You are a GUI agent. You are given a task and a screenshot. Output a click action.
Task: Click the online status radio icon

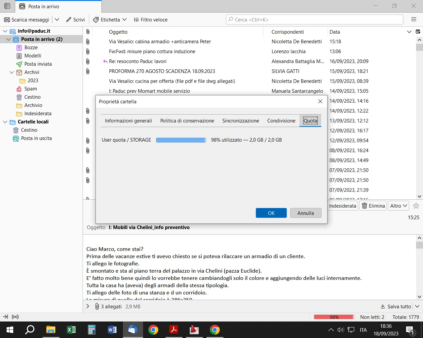[x=15, y=317]
